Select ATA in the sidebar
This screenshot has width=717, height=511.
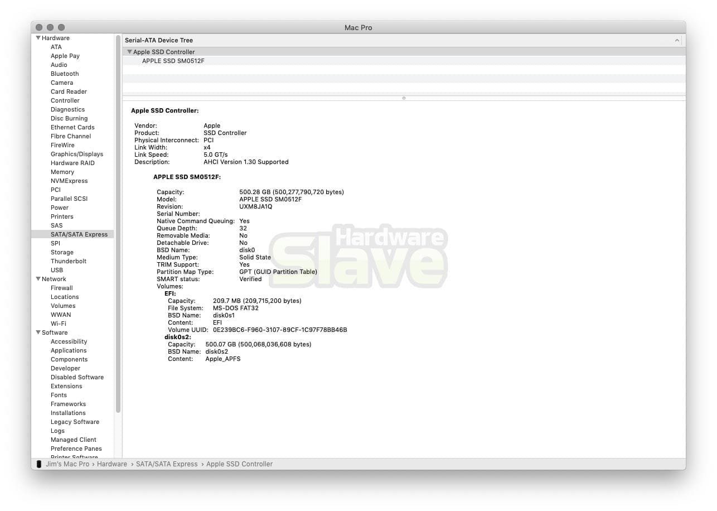[56, 47]
